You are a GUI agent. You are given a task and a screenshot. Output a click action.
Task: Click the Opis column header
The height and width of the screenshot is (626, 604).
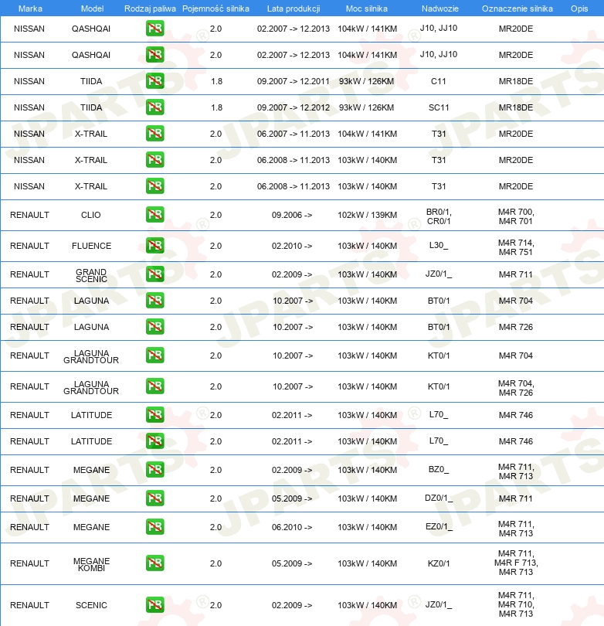[x=579, y=9]
